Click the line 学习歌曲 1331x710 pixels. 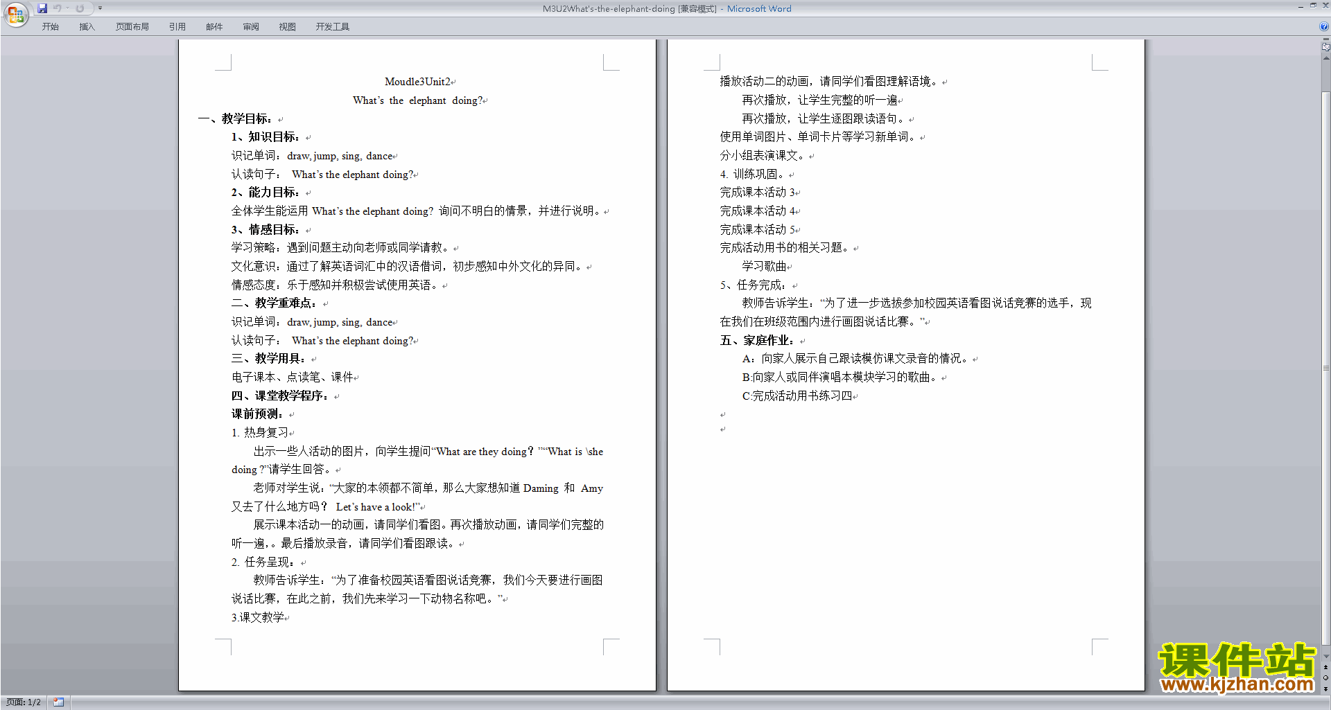(764, 267)
